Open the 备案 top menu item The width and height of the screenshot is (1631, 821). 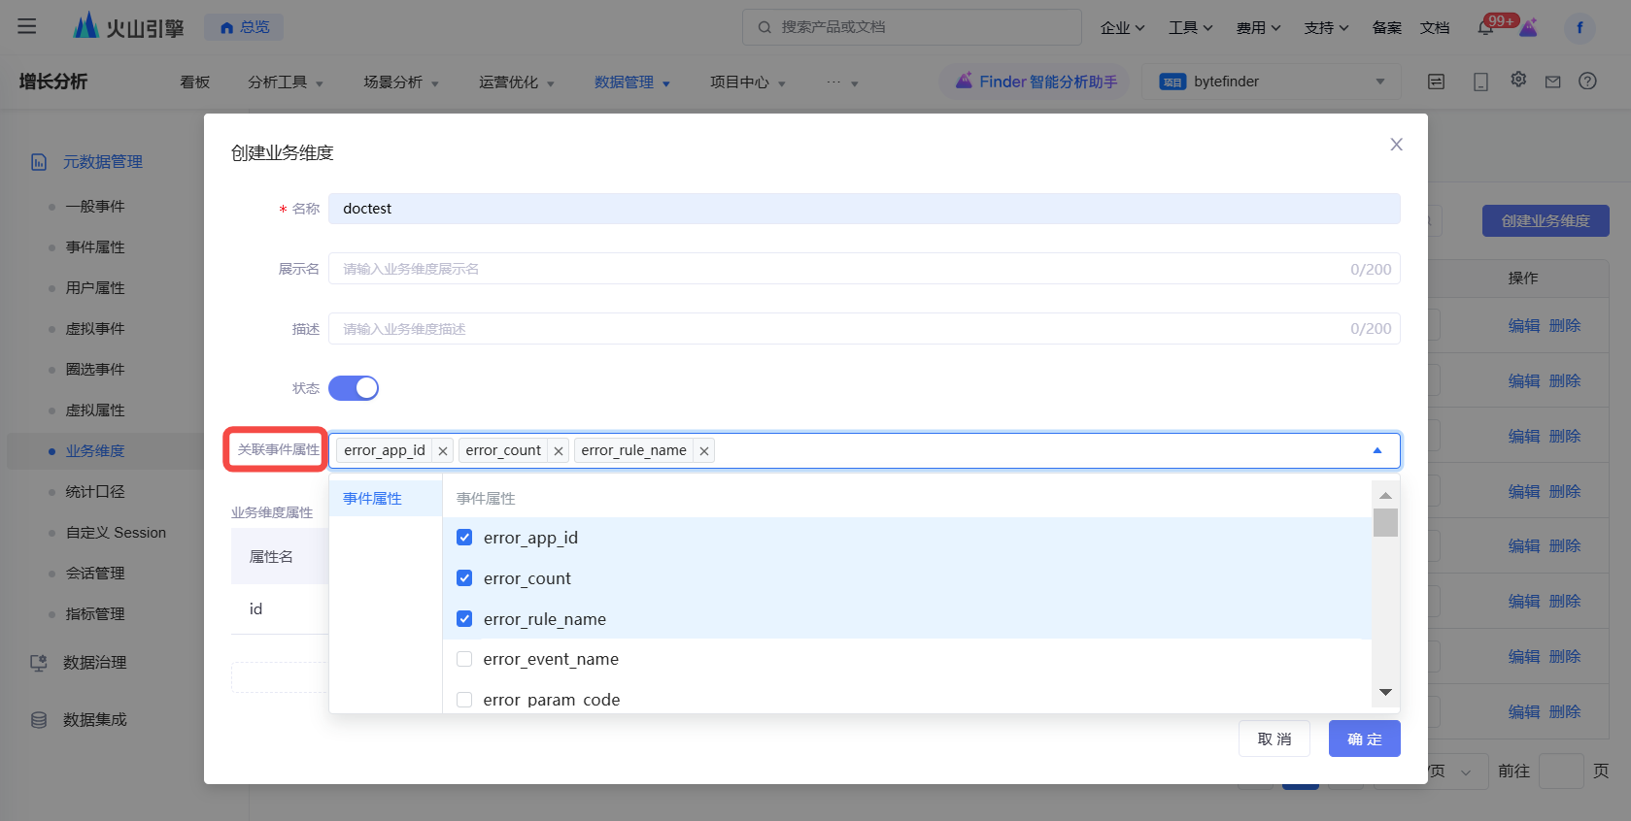tap(1387, 27)
